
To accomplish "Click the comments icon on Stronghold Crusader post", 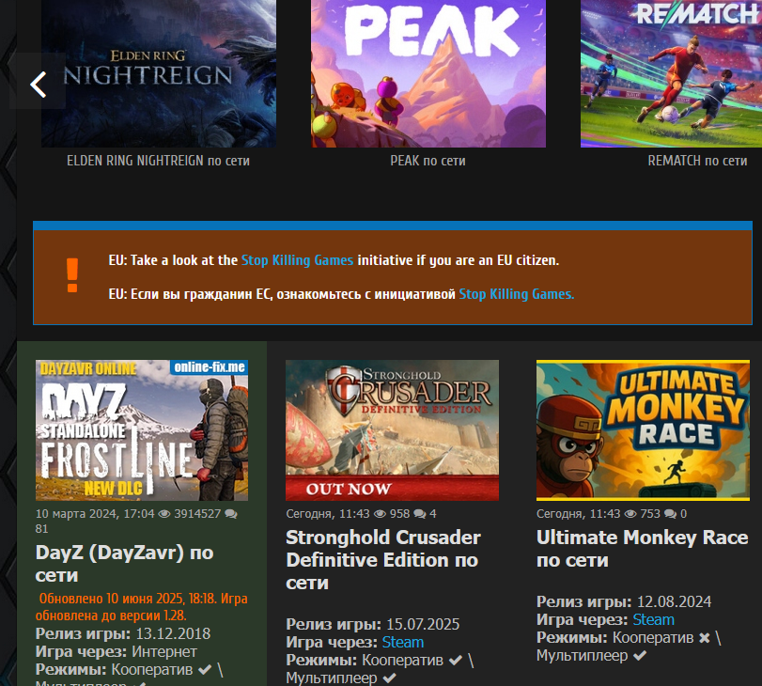I will click(x=419, y=514).
